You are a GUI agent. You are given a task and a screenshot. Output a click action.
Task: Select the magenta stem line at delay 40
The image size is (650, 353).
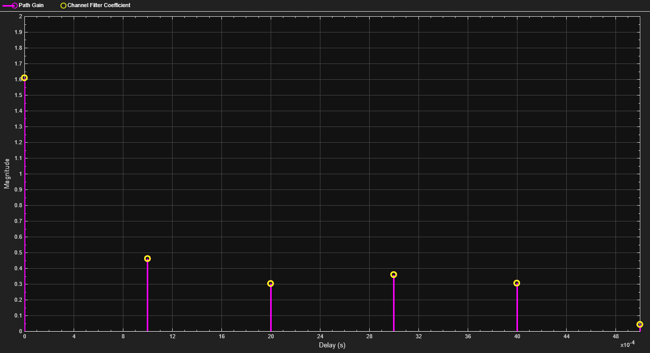(517, 310)
